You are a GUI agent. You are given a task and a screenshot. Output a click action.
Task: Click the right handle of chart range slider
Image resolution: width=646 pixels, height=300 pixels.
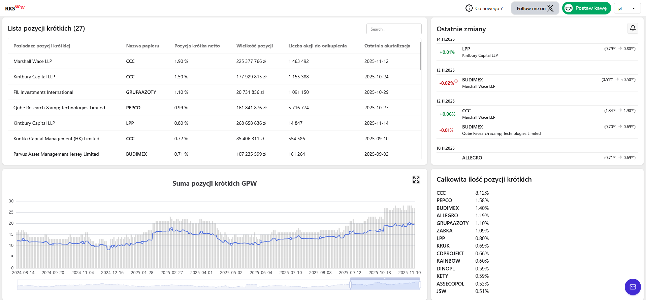(420, 285)
